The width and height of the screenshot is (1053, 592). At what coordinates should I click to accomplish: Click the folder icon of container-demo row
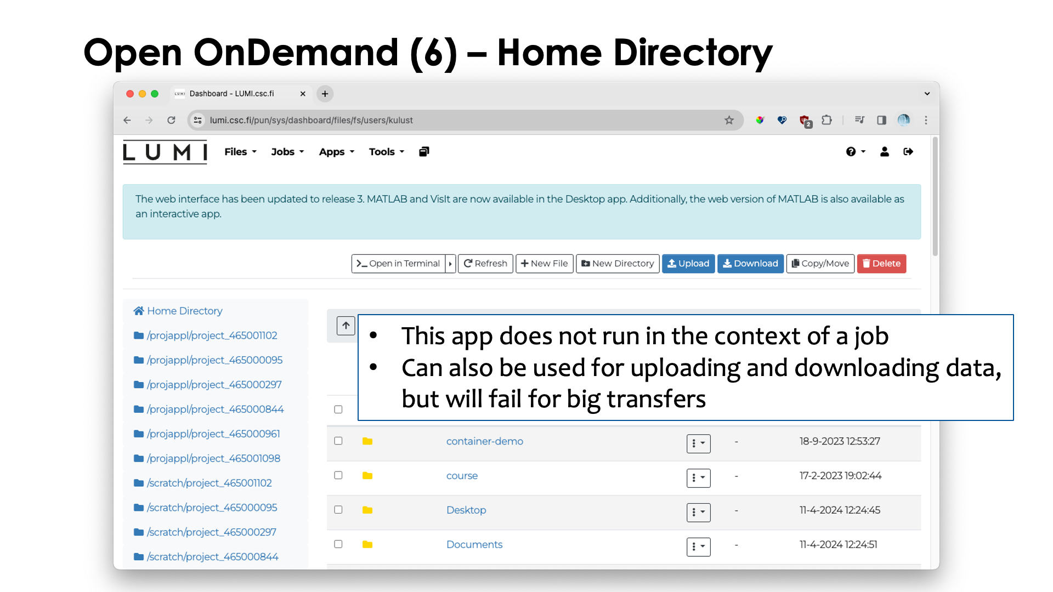click(x=367, y=441)
